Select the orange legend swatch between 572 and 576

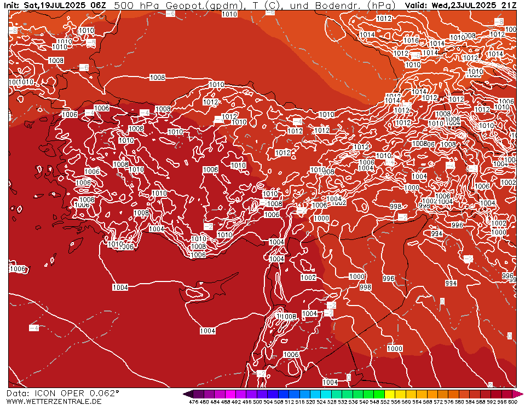pyautogui.click(x=443, y=394)
